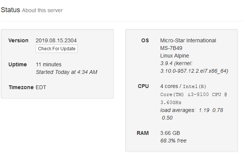Screen dimensions: 243x160
Task: Click the OS label
Action: coord(145,40)
